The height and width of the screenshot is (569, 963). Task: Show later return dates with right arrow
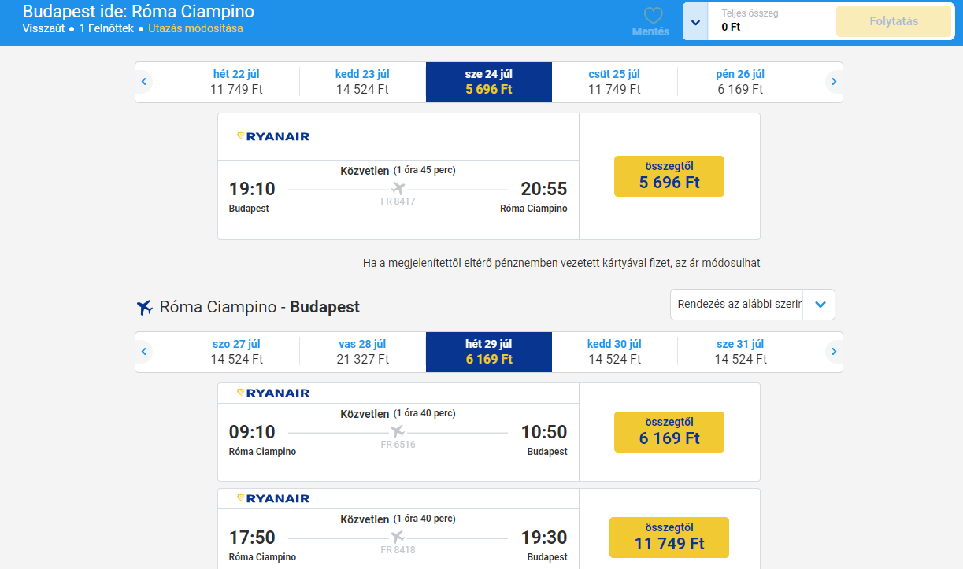(834, 352)
